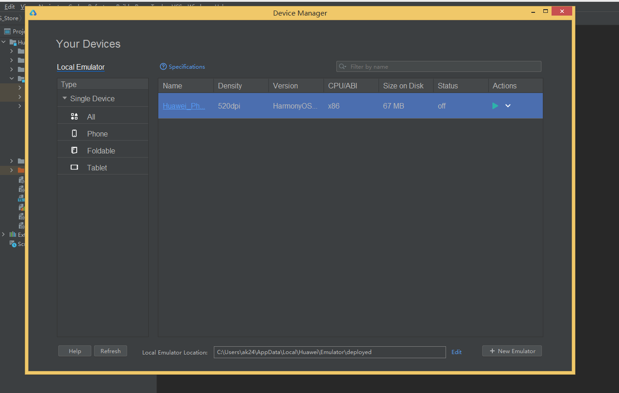Collapse the Single Device group

coord(65,98)
